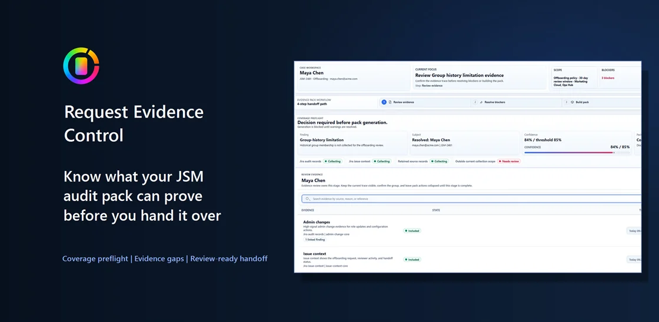The height and width of the screenshot is (322, 659).
Task: Click Collecting badge for Jira audit records
Action: point(332,161)
